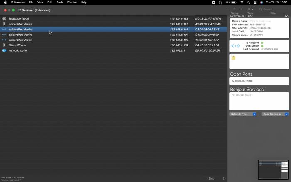This screenshot has height=182, width=291.
Task: Click IP address 192.168.0.109 in the list
Action: pos(179,35)
